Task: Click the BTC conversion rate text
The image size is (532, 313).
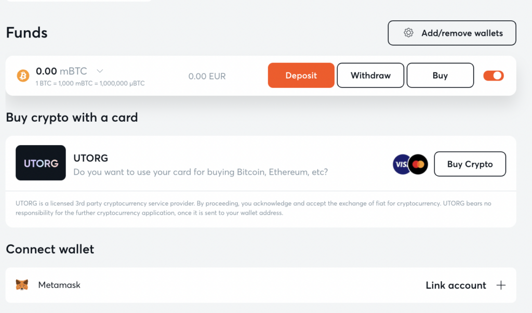Action: (90, 83)
